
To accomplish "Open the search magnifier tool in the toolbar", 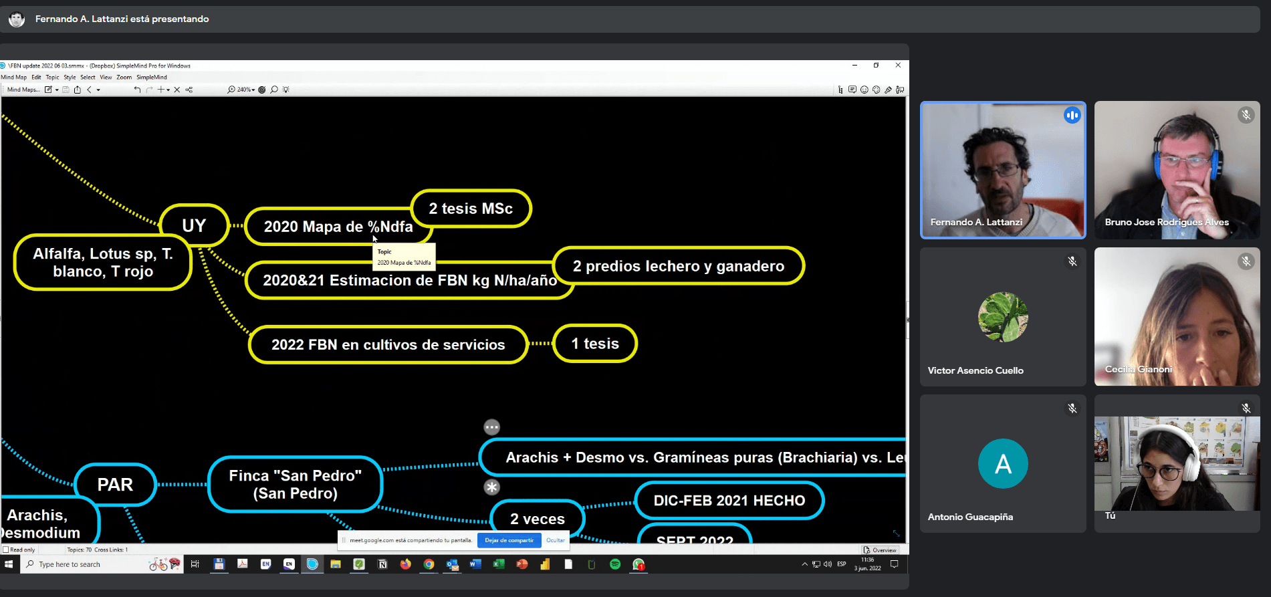I will tap(274, 90).
